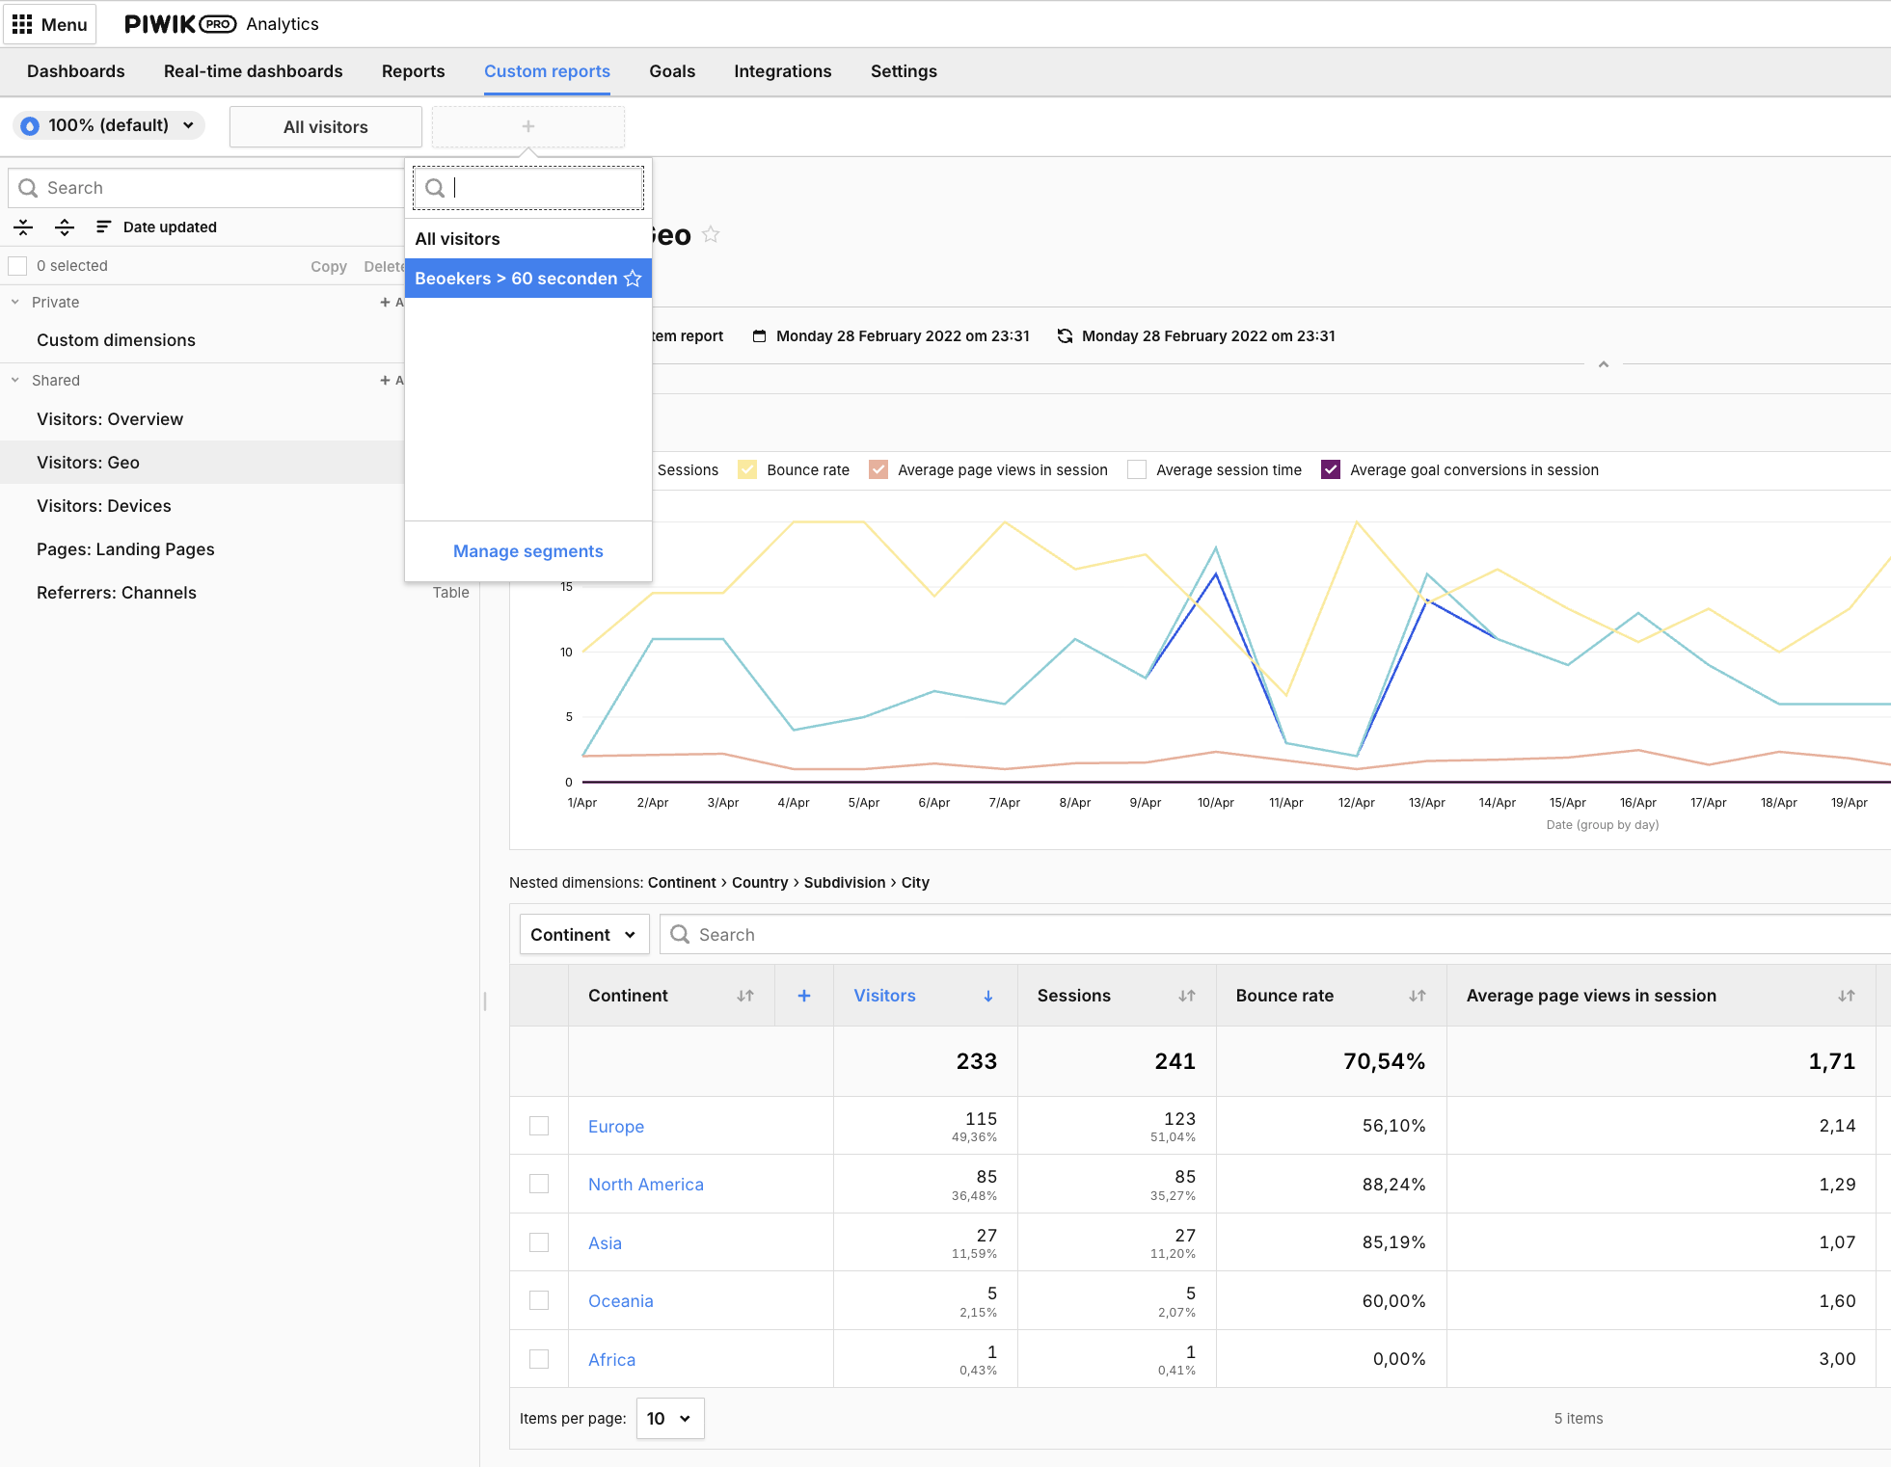Screen dimensions: 1891x1467
Task: Collapse the Shared group chevron
Action: pos(15,381)
